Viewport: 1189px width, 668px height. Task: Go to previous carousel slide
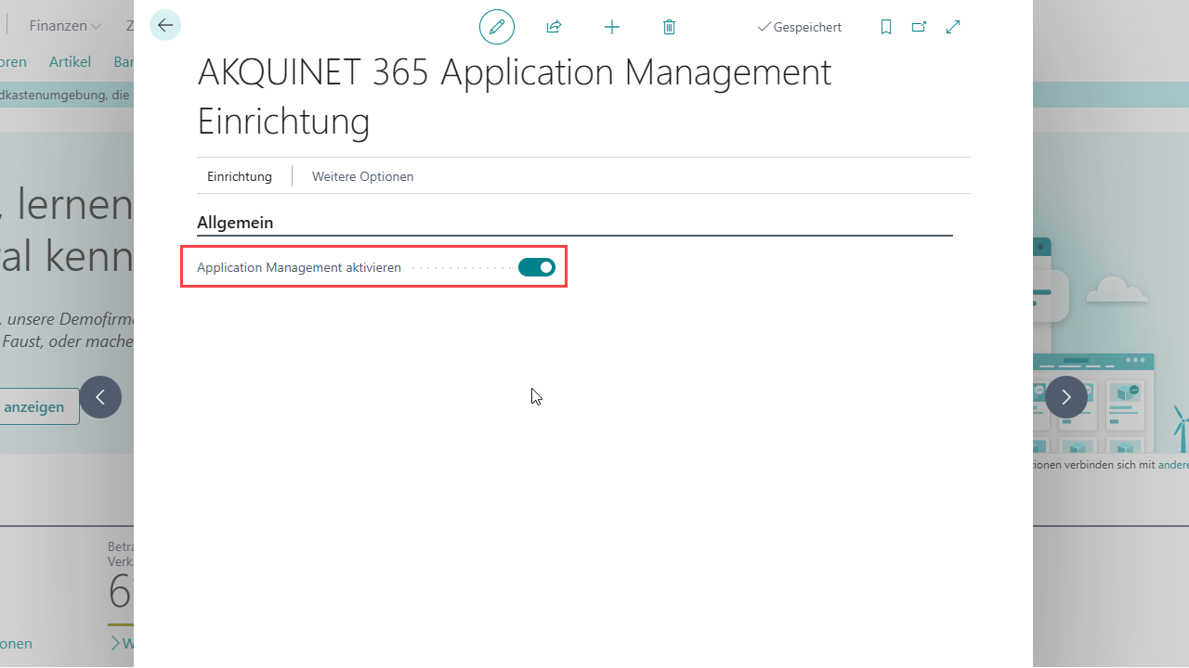[100, 397]
